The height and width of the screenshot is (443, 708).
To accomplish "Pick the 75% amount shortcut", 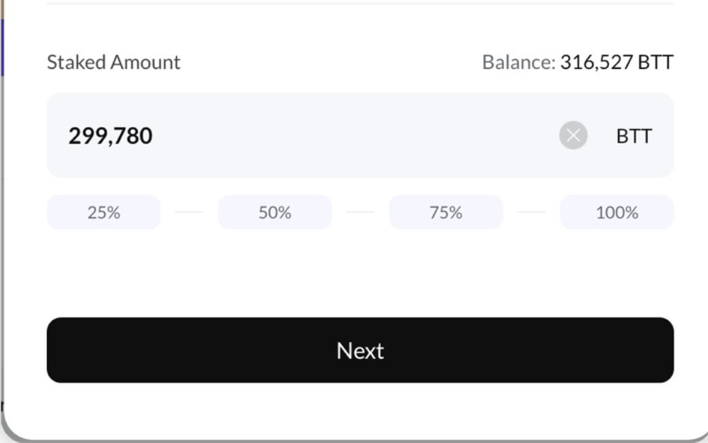I will click(x=446, y=212).
